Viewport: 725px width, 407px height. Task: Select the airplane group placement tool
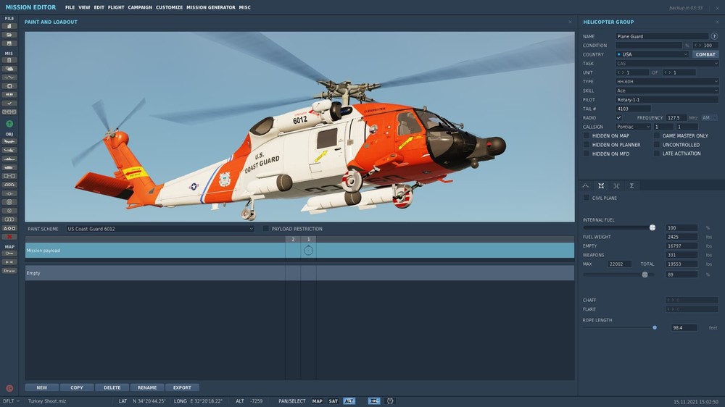pyautogui.click(x=9, y=141)
